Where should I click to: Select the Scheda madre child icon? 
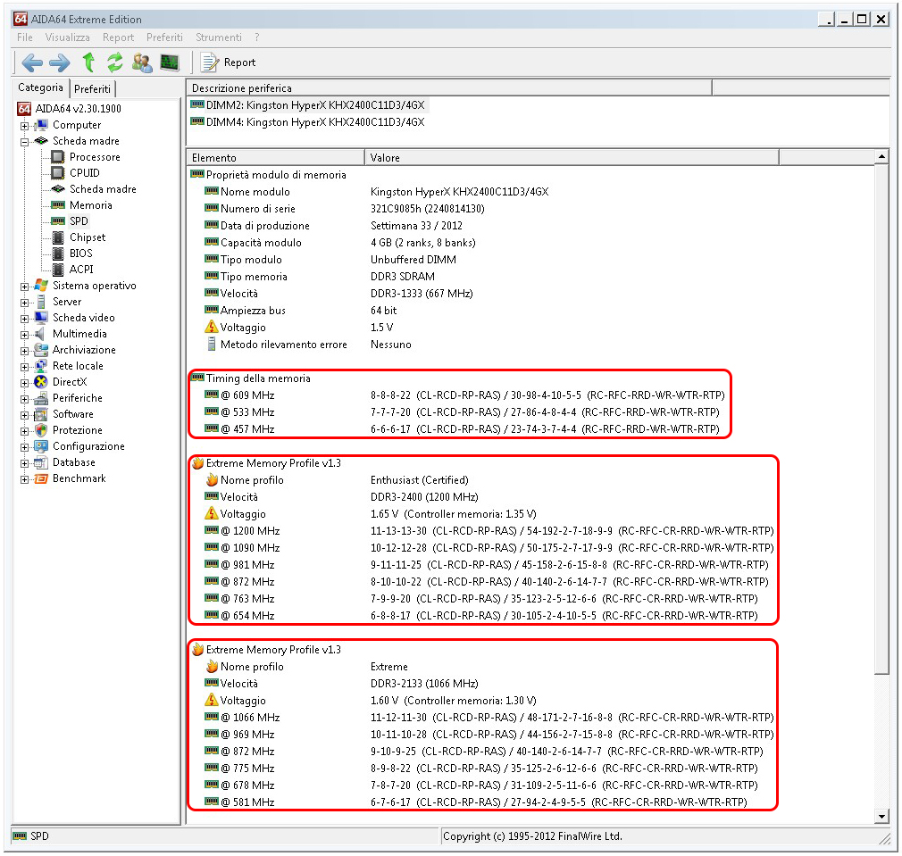coord(57,189)
